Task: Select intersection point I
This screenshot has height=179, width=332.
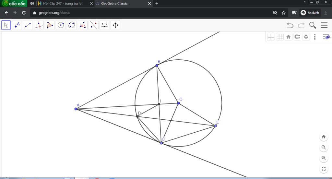Action: click(159, 104)
